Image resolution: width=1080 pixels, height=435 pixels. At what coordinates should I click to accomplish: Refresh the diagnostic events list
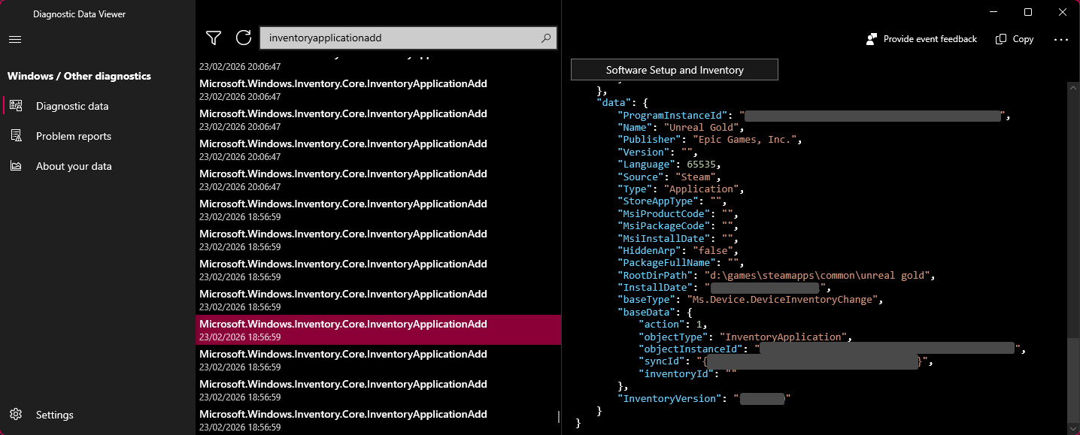(x=243, y=38)
